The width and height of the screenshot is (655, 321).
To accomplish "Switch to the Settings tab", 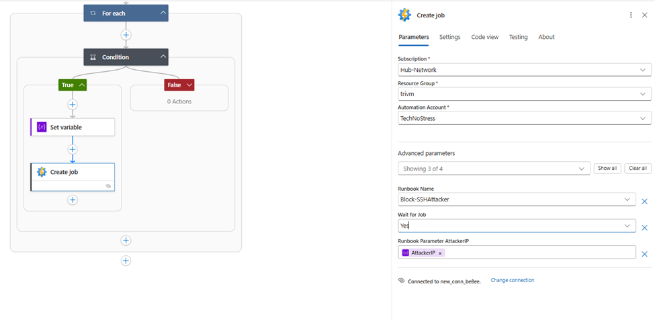I will point(450,37).
